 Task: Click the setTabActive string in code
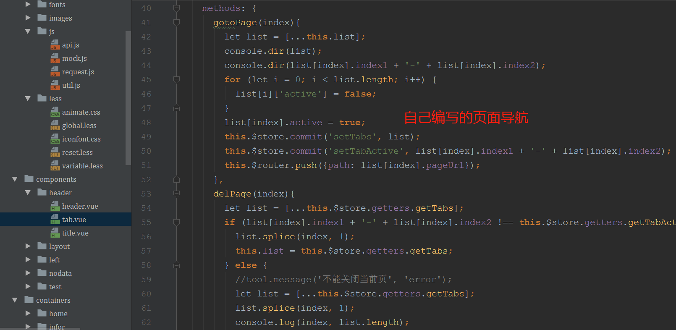[366, 151]
